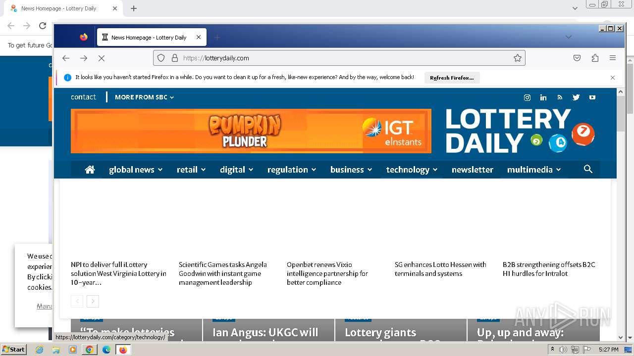Go to site home via house icon
Viewport: 634px width, 356px height.
90,170
